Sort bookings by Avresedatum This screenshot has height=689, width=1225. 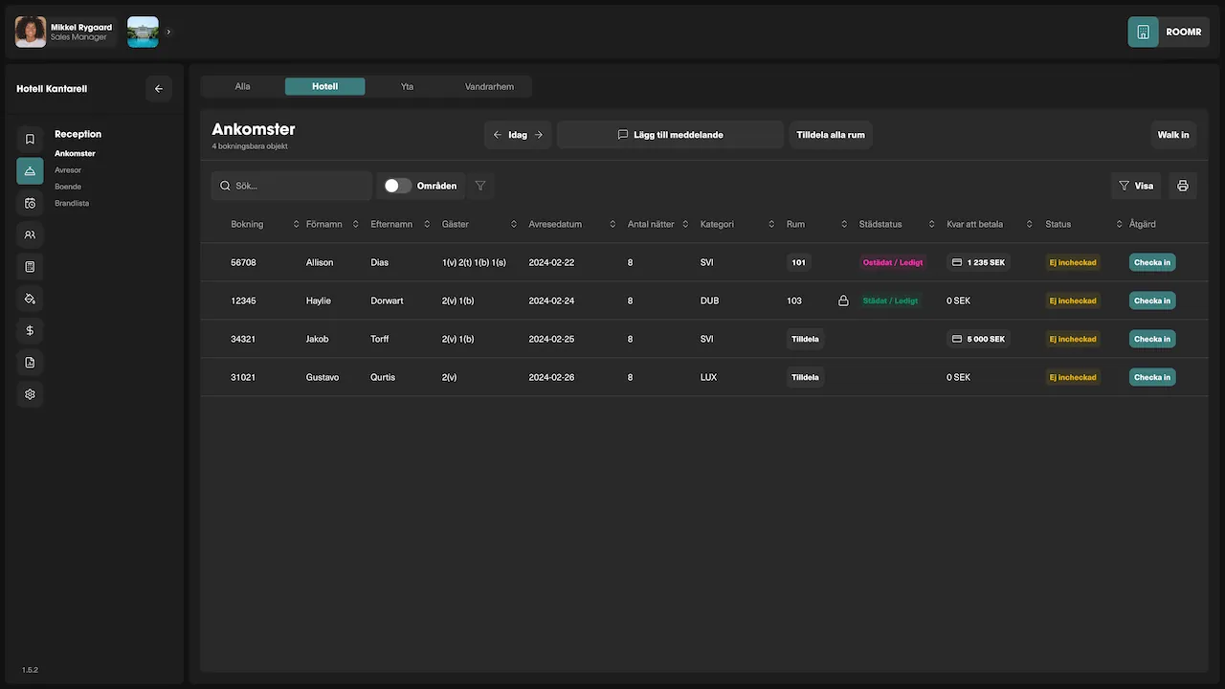coord(612,224)
